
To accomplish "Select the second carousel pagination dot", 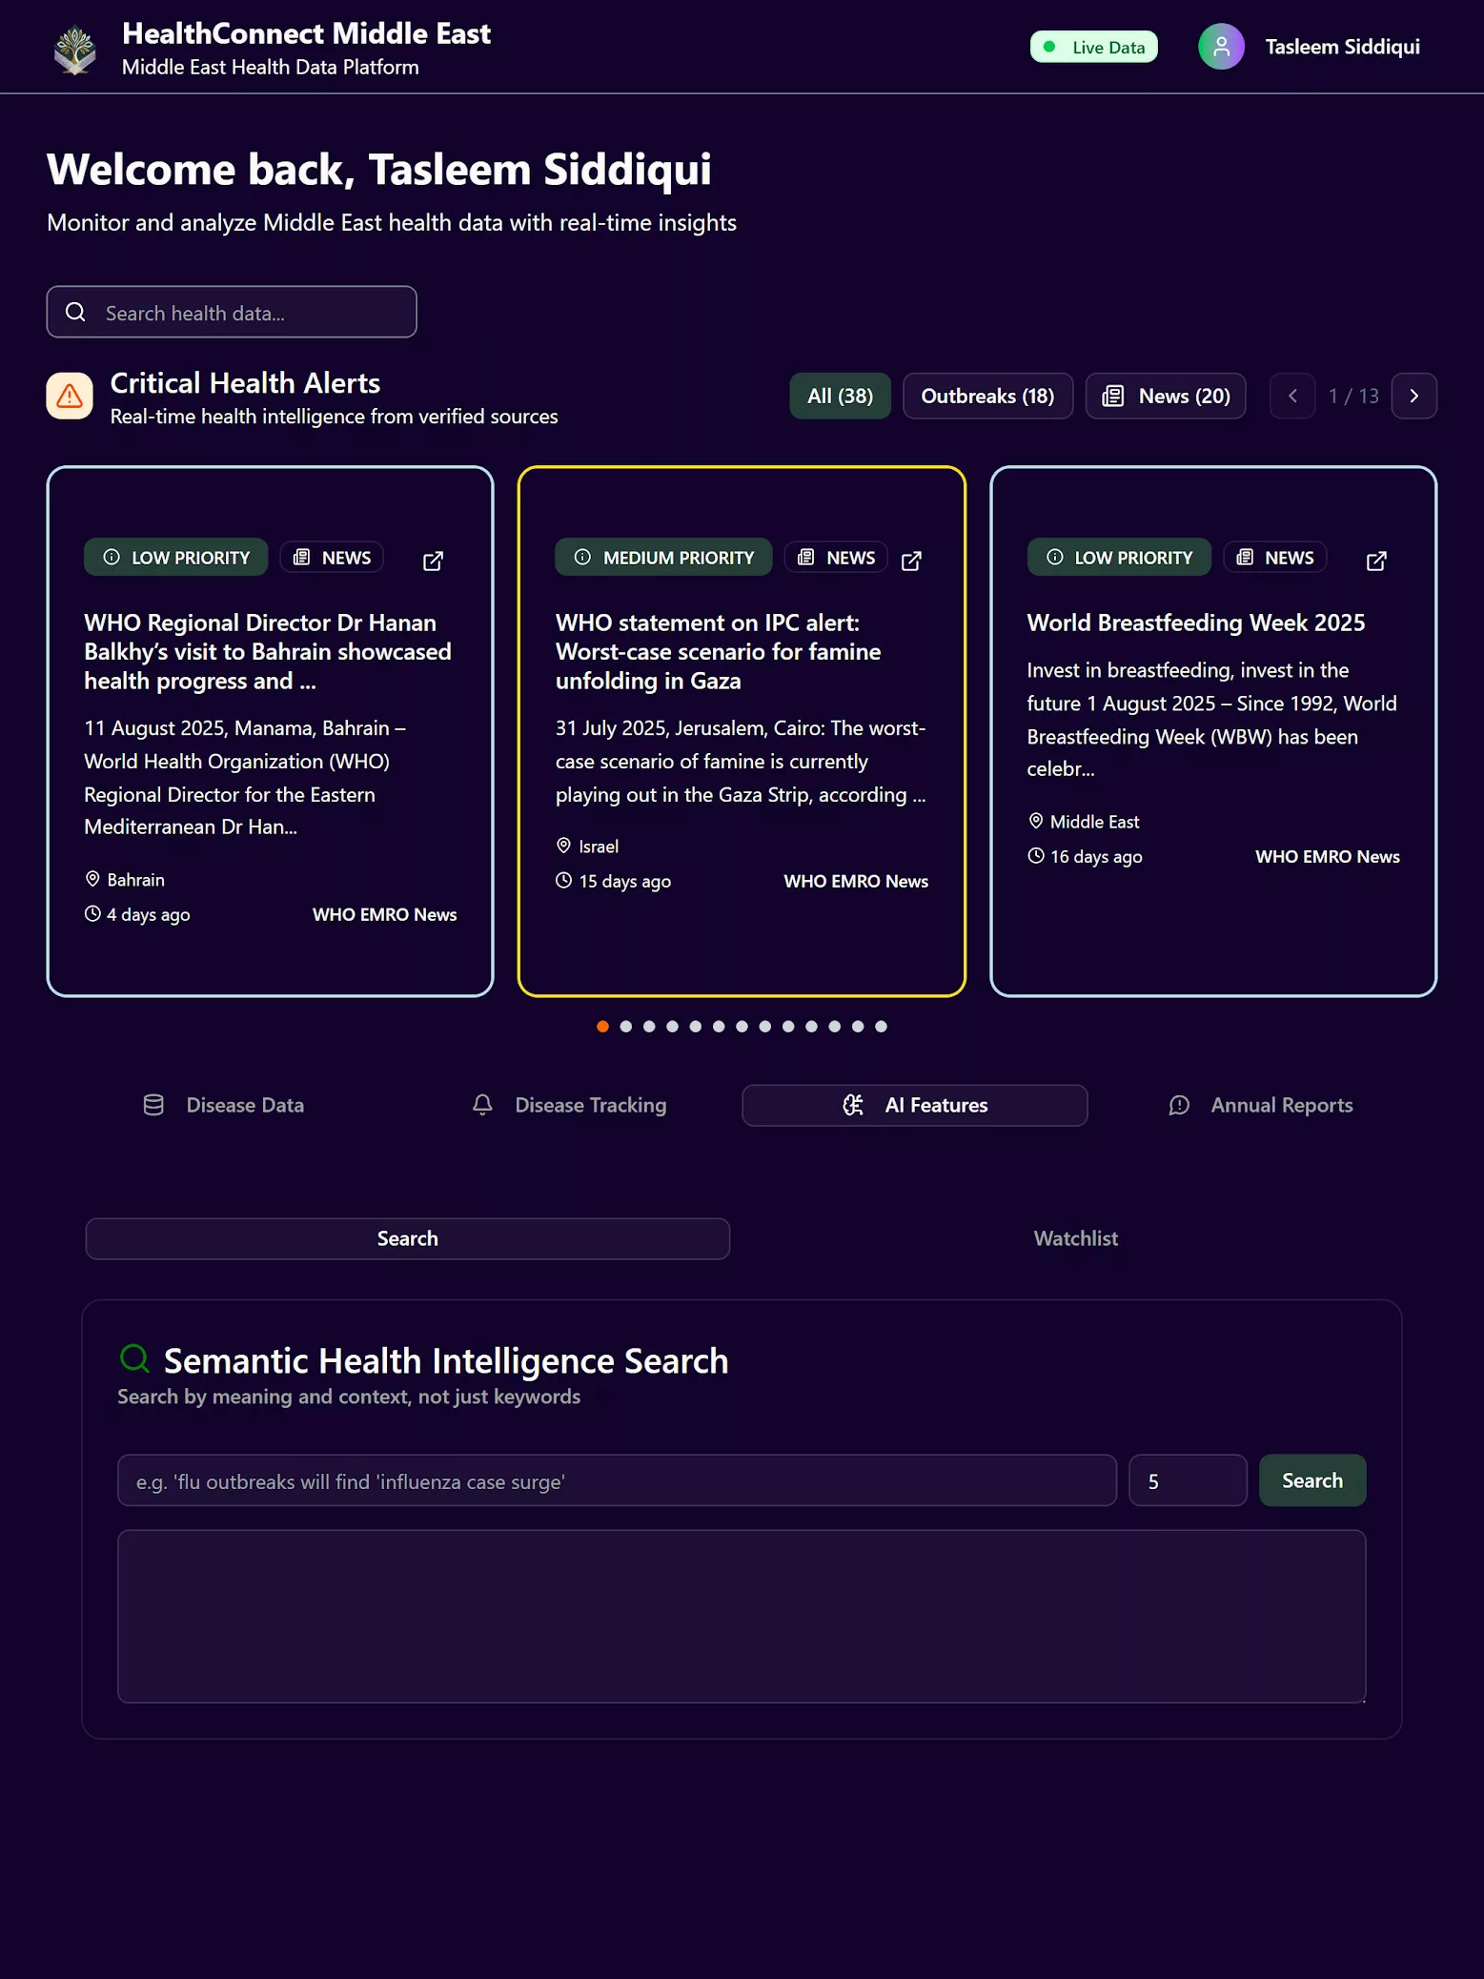I will (625, 1027).
